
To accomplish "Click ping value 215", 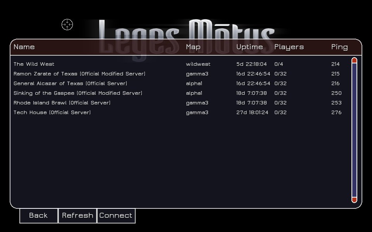I will [x=336, y=74].
